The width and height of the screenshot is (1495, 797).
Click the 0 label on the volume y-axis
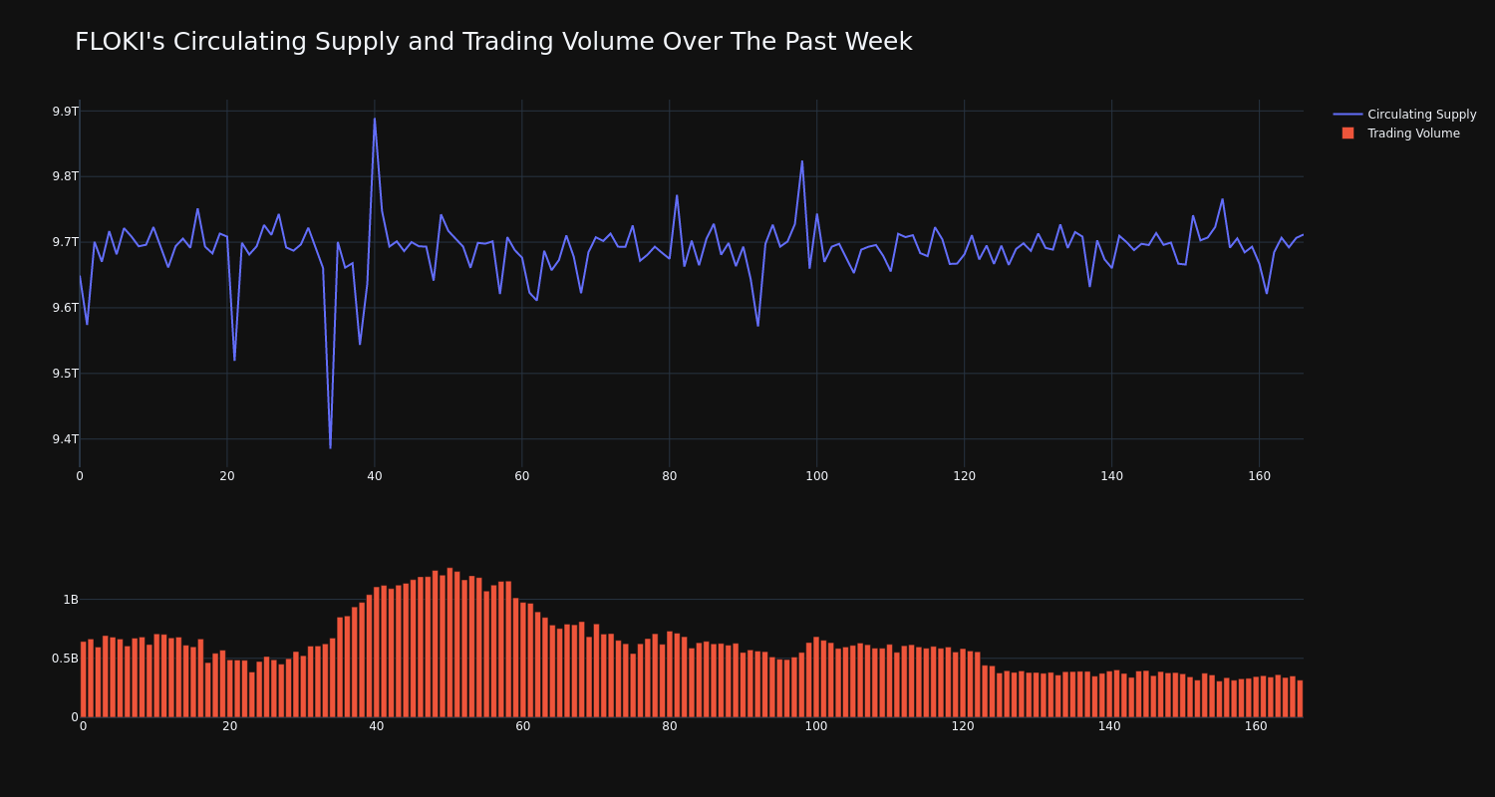click(x=75, y=717)
